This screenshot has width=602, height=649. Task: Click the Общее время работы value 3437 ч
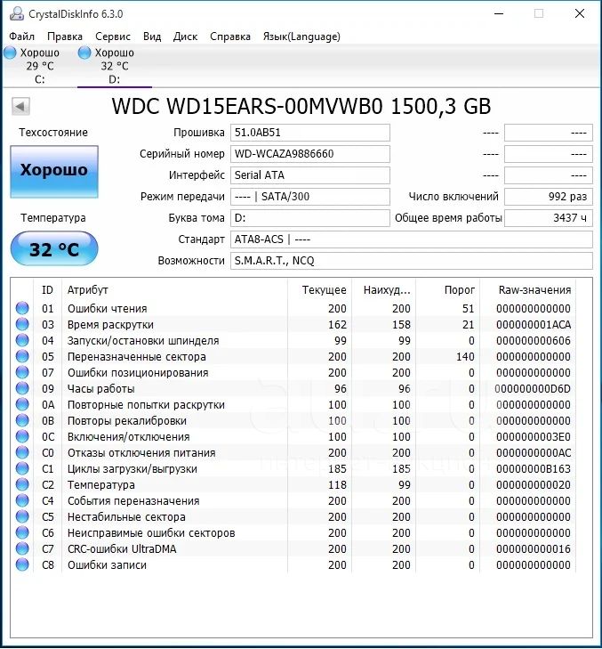(x=549, y=218)
